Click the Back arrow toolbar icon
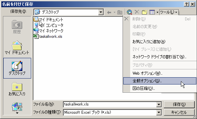The height and width of the screenshot is (119, 197). click(x=109, y=12)
